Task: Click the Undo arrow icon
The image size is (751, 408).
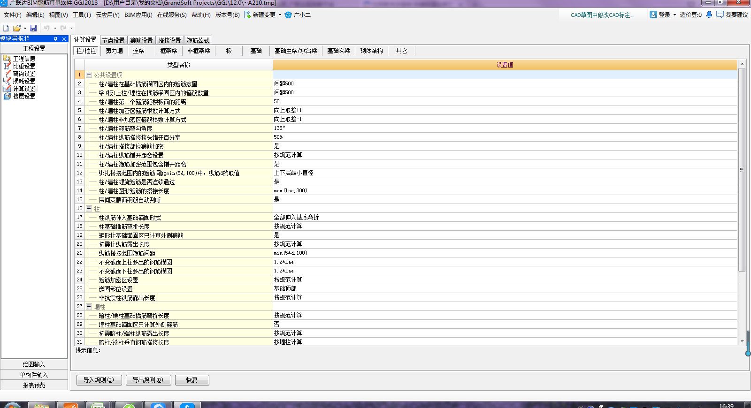Action: pyautogui.click(x=47, y=28)
